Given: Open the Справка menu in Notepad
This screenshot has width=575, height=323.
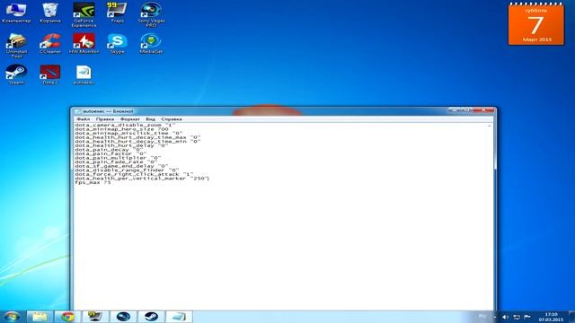Looking at the screenshot, I should point(172,119).
